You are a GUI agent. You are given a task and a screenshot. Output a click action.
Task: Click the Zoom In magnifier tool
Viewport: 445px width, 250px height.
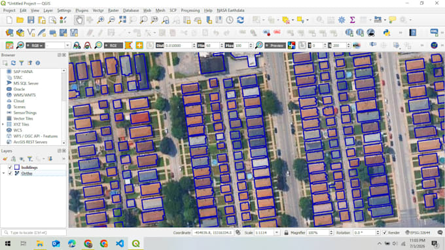pos(101,20)
